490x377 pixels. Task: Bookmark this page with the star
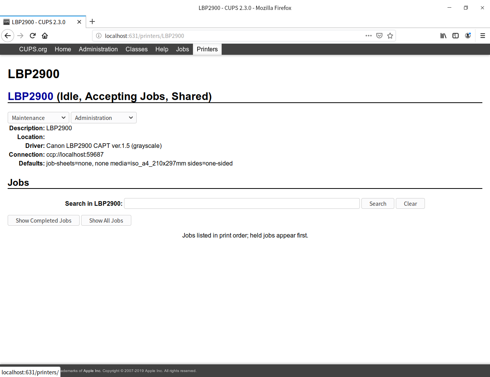click(390, 36)
